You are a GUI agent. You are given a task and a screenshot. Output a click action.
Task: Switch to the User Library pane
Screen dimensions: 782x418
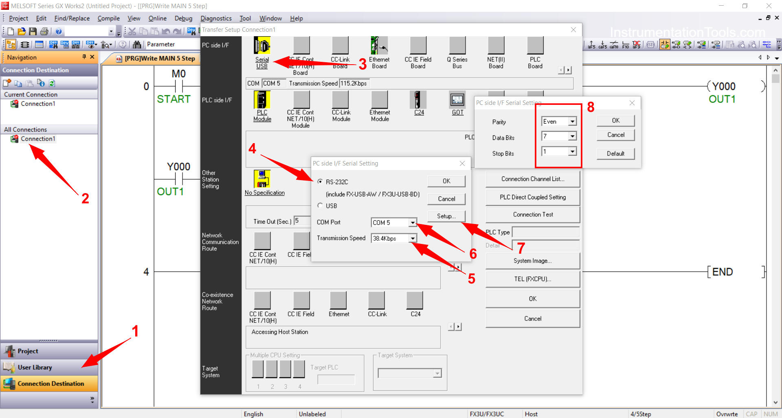pyautogui.click(x=49, y=367)
